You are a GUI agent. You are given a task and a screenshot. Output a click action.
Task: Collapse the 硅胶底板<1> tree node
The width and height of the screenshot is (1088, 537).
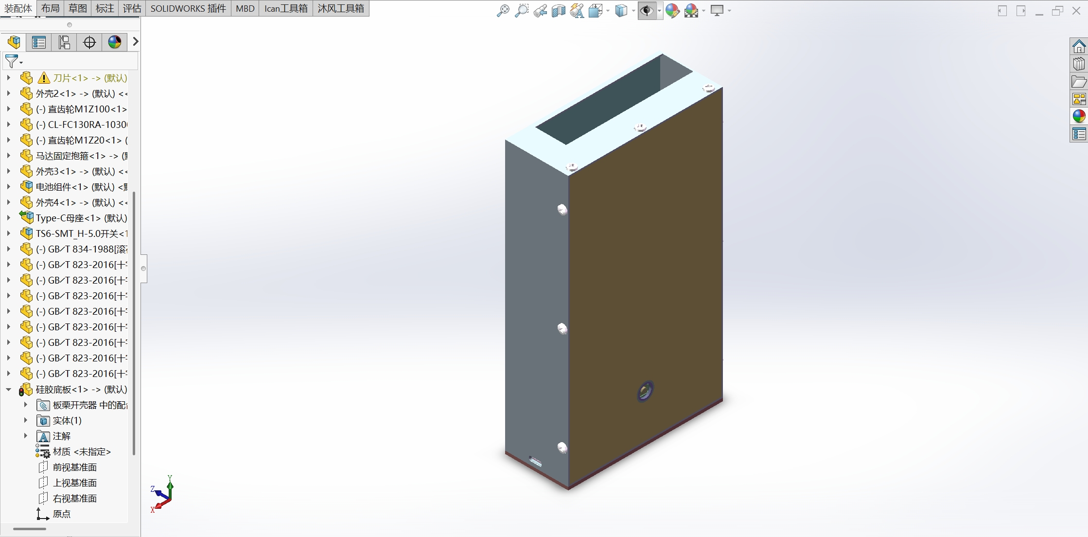click(x=8, y=390)
